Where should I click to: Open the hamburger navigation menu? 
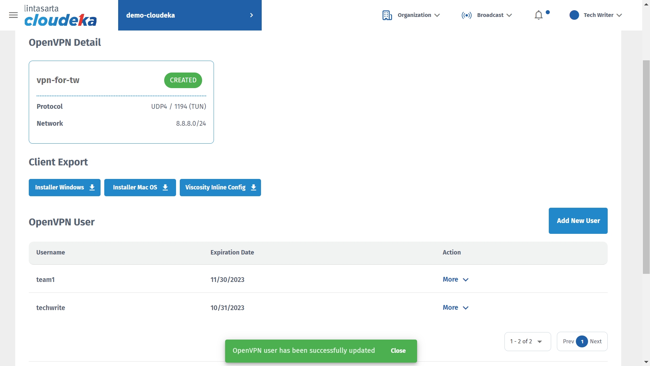point(13,15)
